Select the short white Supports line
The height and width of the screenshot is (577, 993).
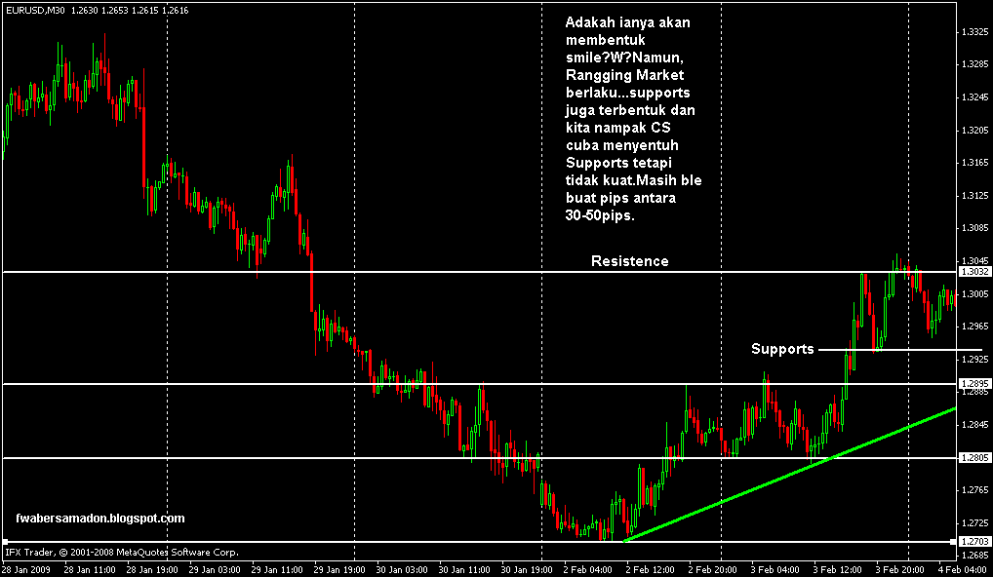(x=900, y=350)
